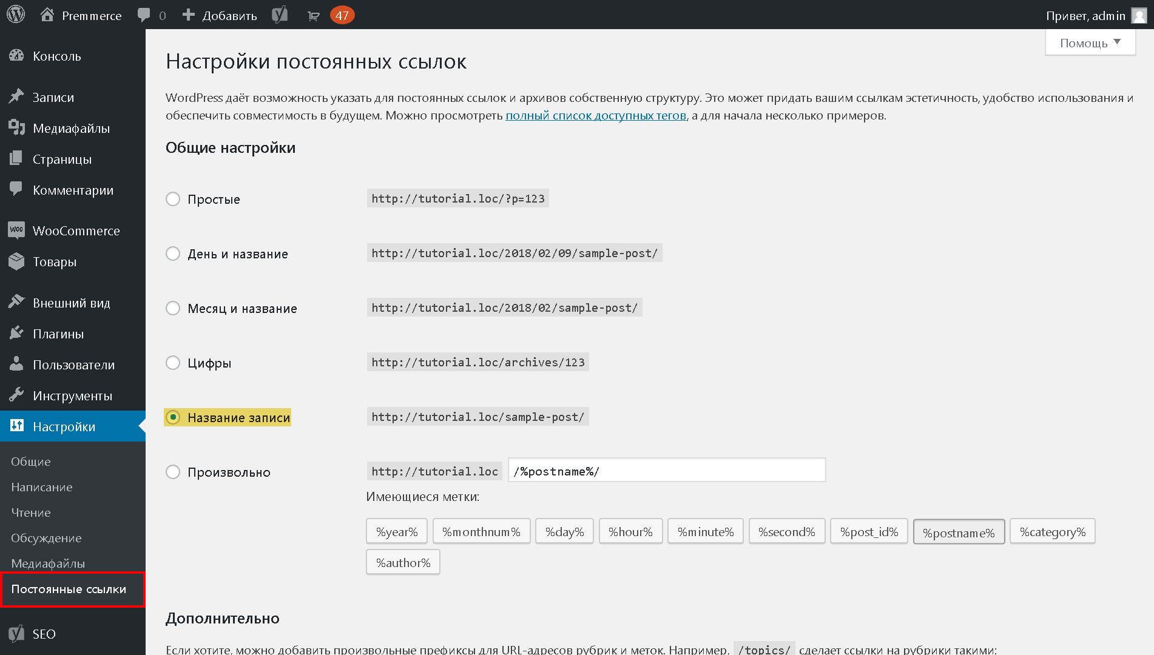Select the Цифры permalink option
The image size is (1154, 655).
tap(173, 363)
